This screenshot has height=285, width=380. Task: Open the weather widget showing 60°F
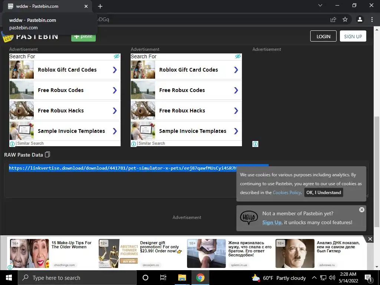click(x=279, y=278)
